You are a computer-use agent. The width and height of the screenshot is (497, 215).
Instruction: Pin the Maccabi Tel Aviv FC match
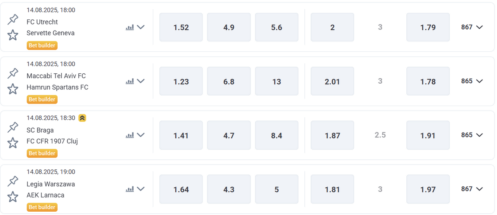tap(13, 73)
